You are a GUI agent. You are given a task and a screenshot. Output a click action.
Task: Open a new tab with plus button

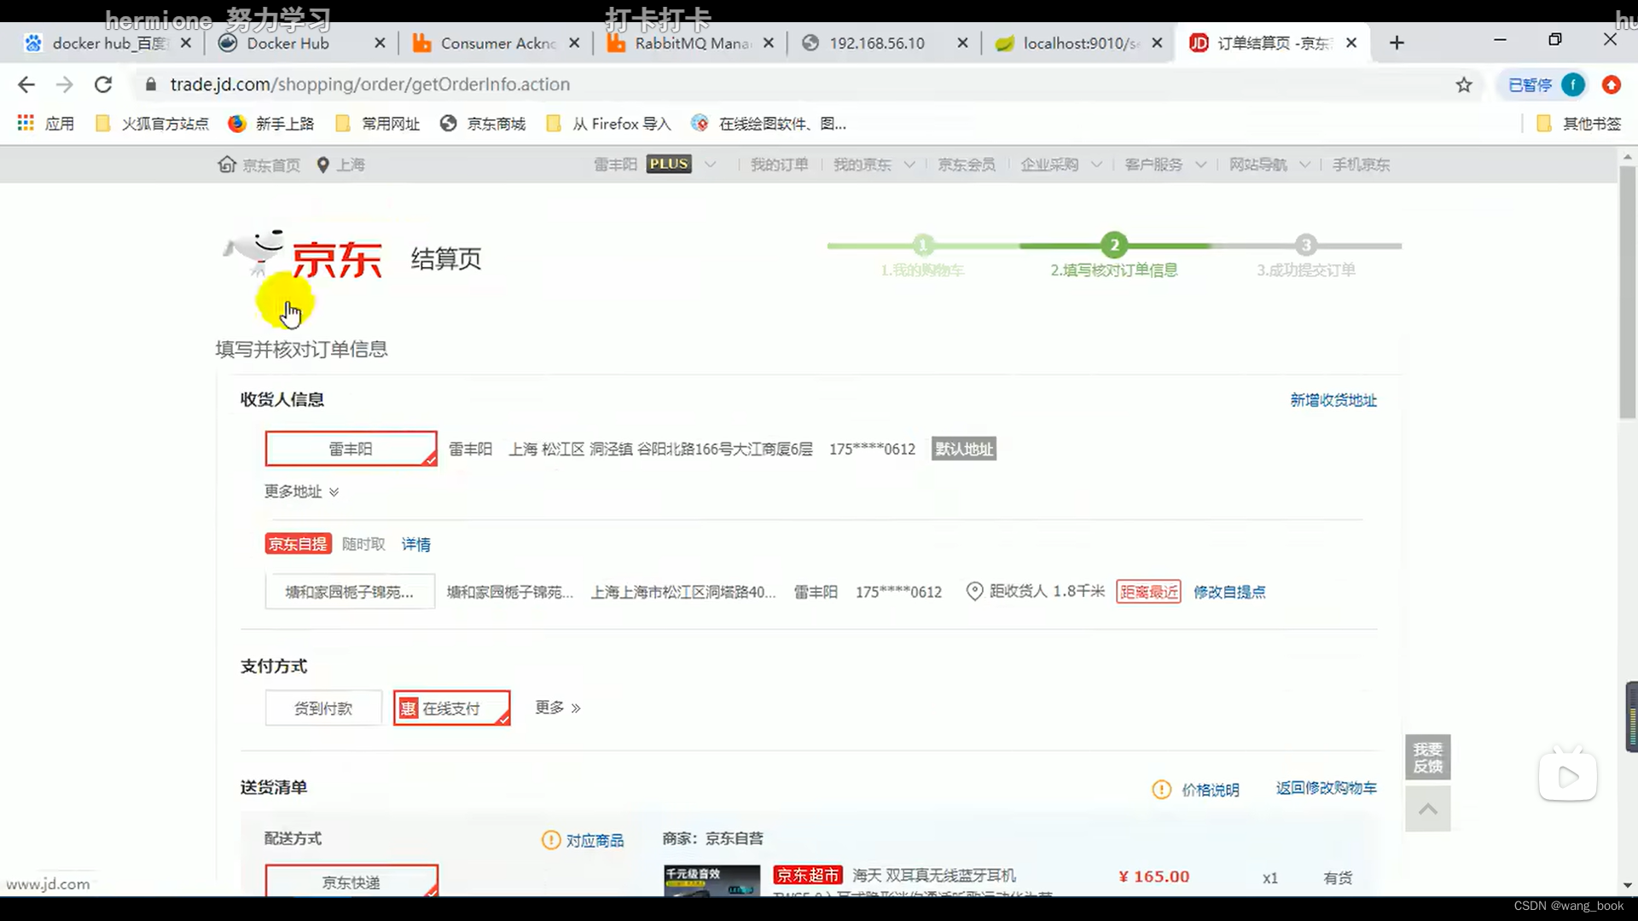point(1397,43)
